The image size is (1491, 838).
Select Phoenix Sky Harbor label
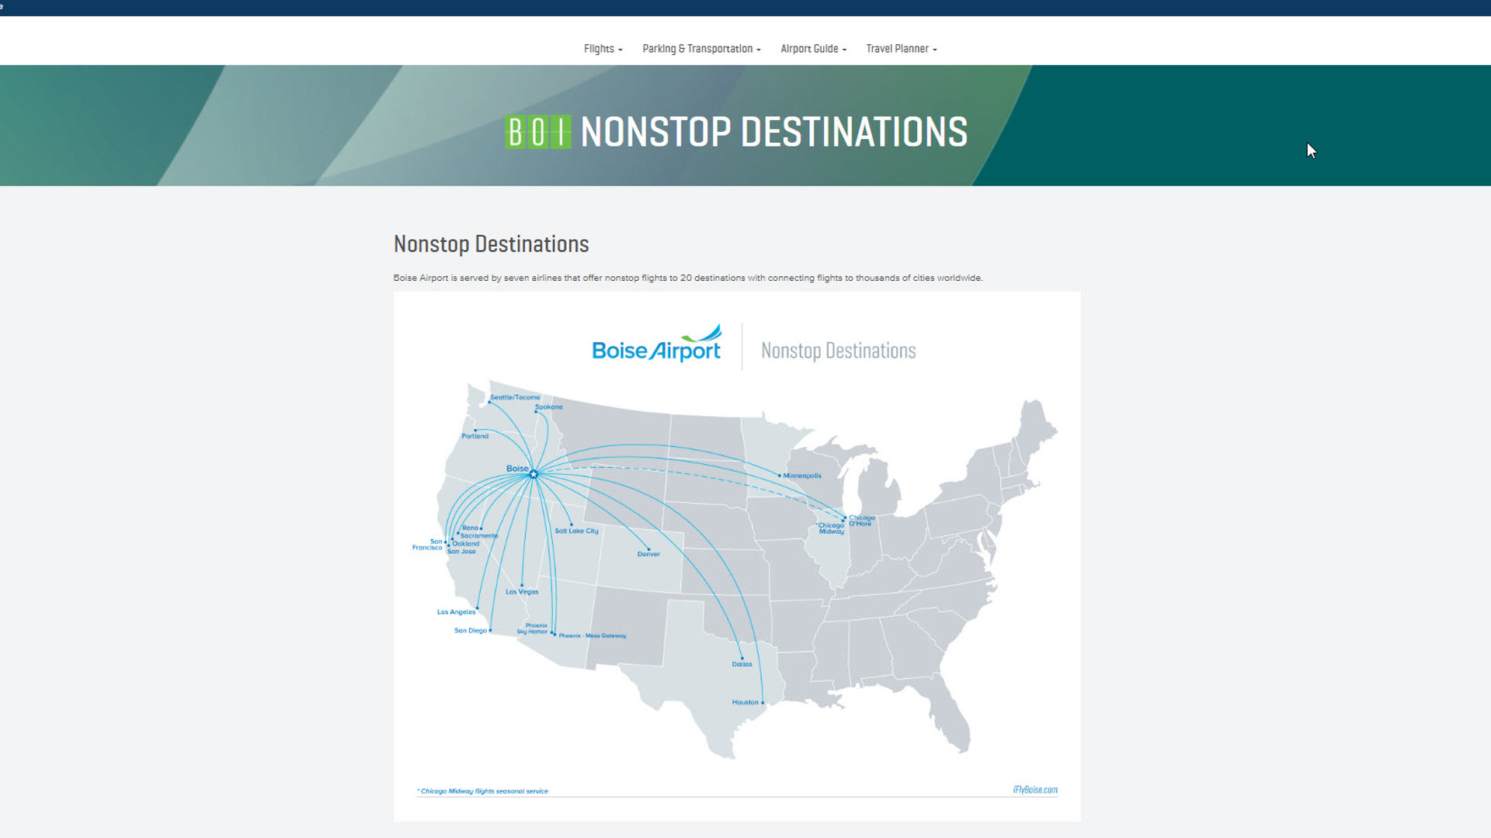533,628
